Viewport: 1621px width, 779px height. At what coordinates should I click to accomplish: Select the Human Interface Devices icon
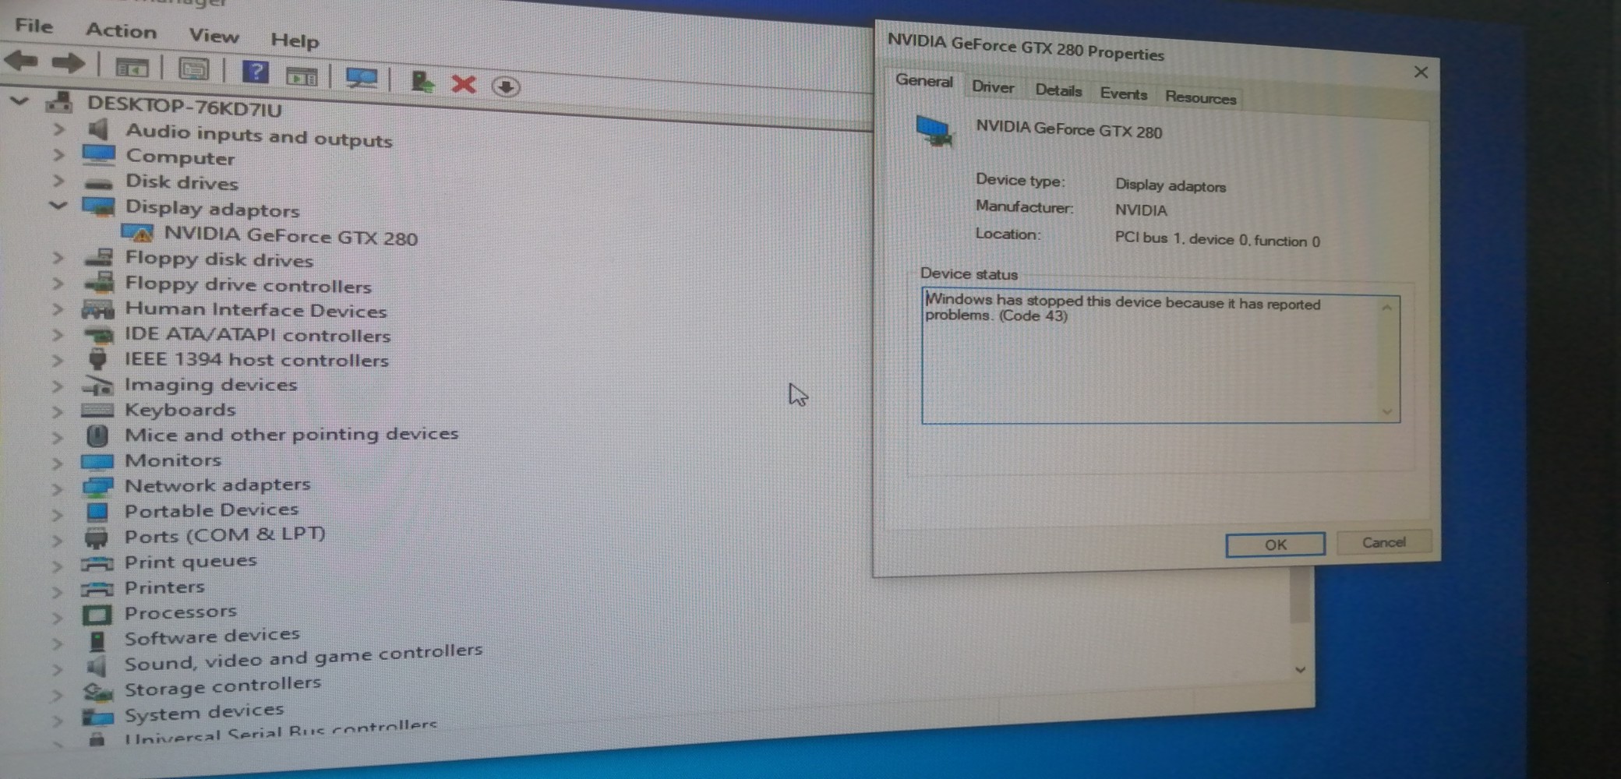click(97, 309)
